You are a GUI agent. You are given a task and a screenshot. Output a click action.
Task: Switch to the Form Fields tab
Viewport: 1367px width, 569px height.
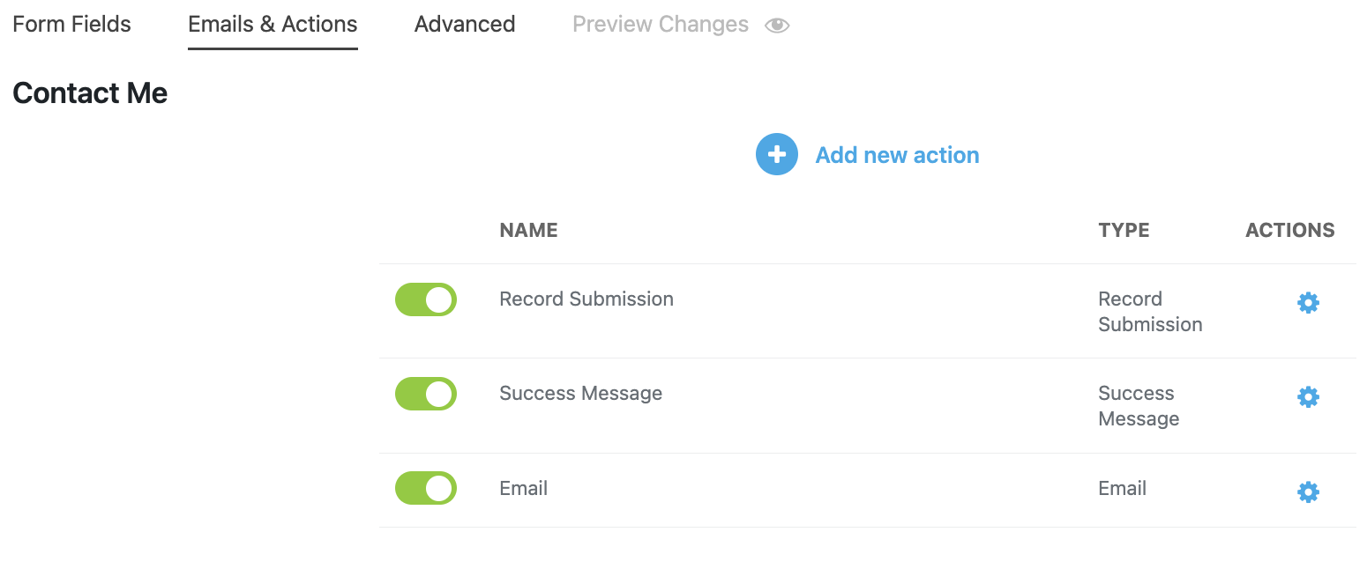point(71,25)
